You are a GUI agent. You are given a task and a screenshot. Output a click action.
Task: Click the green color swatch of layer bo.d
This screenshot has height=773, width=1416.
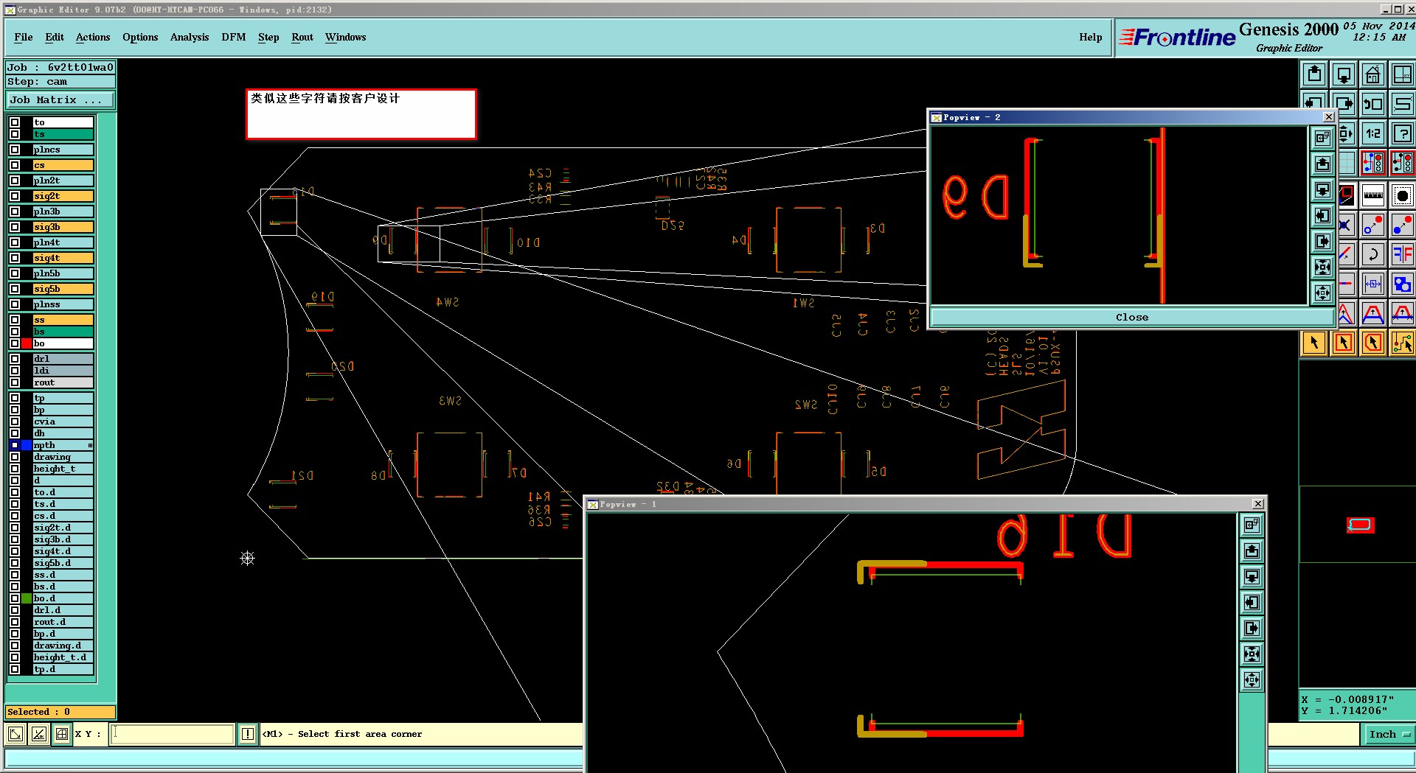pos(27,598)
